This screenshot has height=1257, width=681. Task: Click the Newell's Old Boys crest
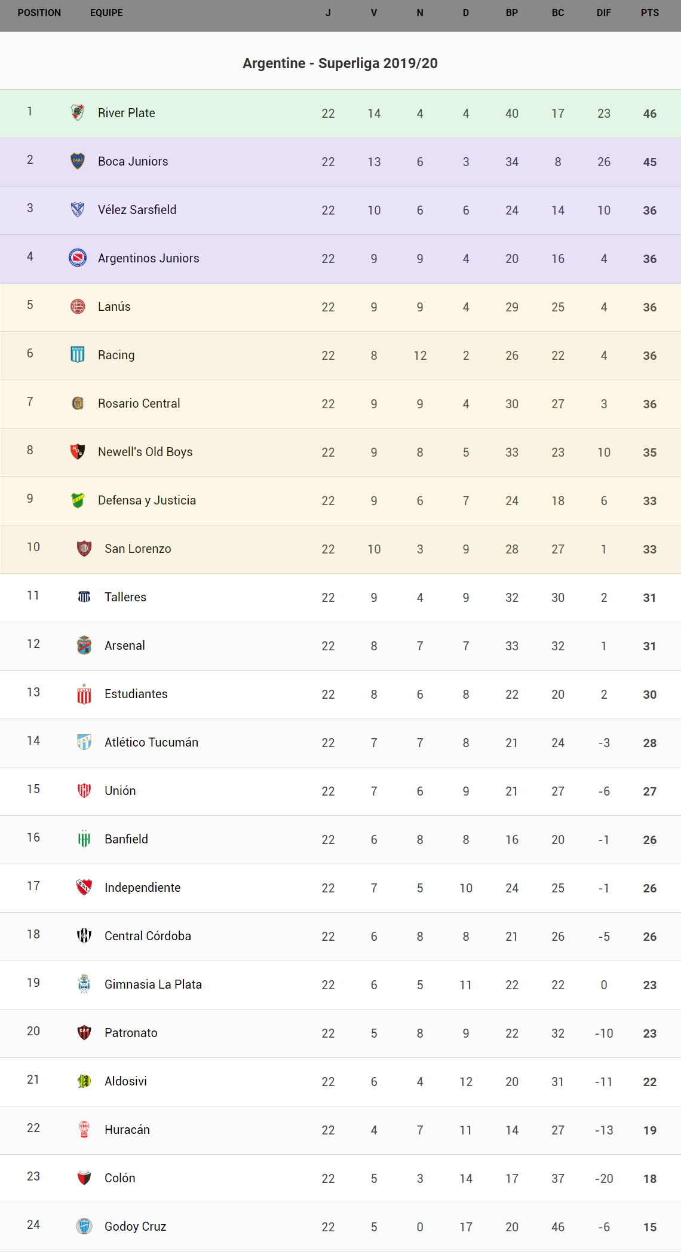pos(78,451)
